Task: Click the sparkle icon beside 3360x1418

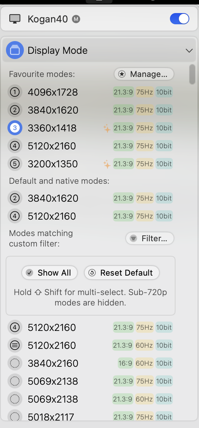Action: point(107,128)
